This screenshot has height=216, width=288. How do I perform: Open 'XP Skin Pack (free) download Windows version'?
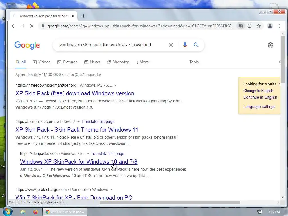click(75, 93)
